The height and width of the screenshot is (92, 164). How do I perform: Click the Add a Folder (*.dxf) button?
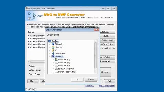[107, 44]
